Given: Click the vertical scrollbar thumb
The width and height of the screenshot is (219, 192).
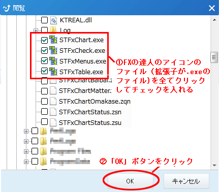Looking at the screenshot, I should point(214,57).
